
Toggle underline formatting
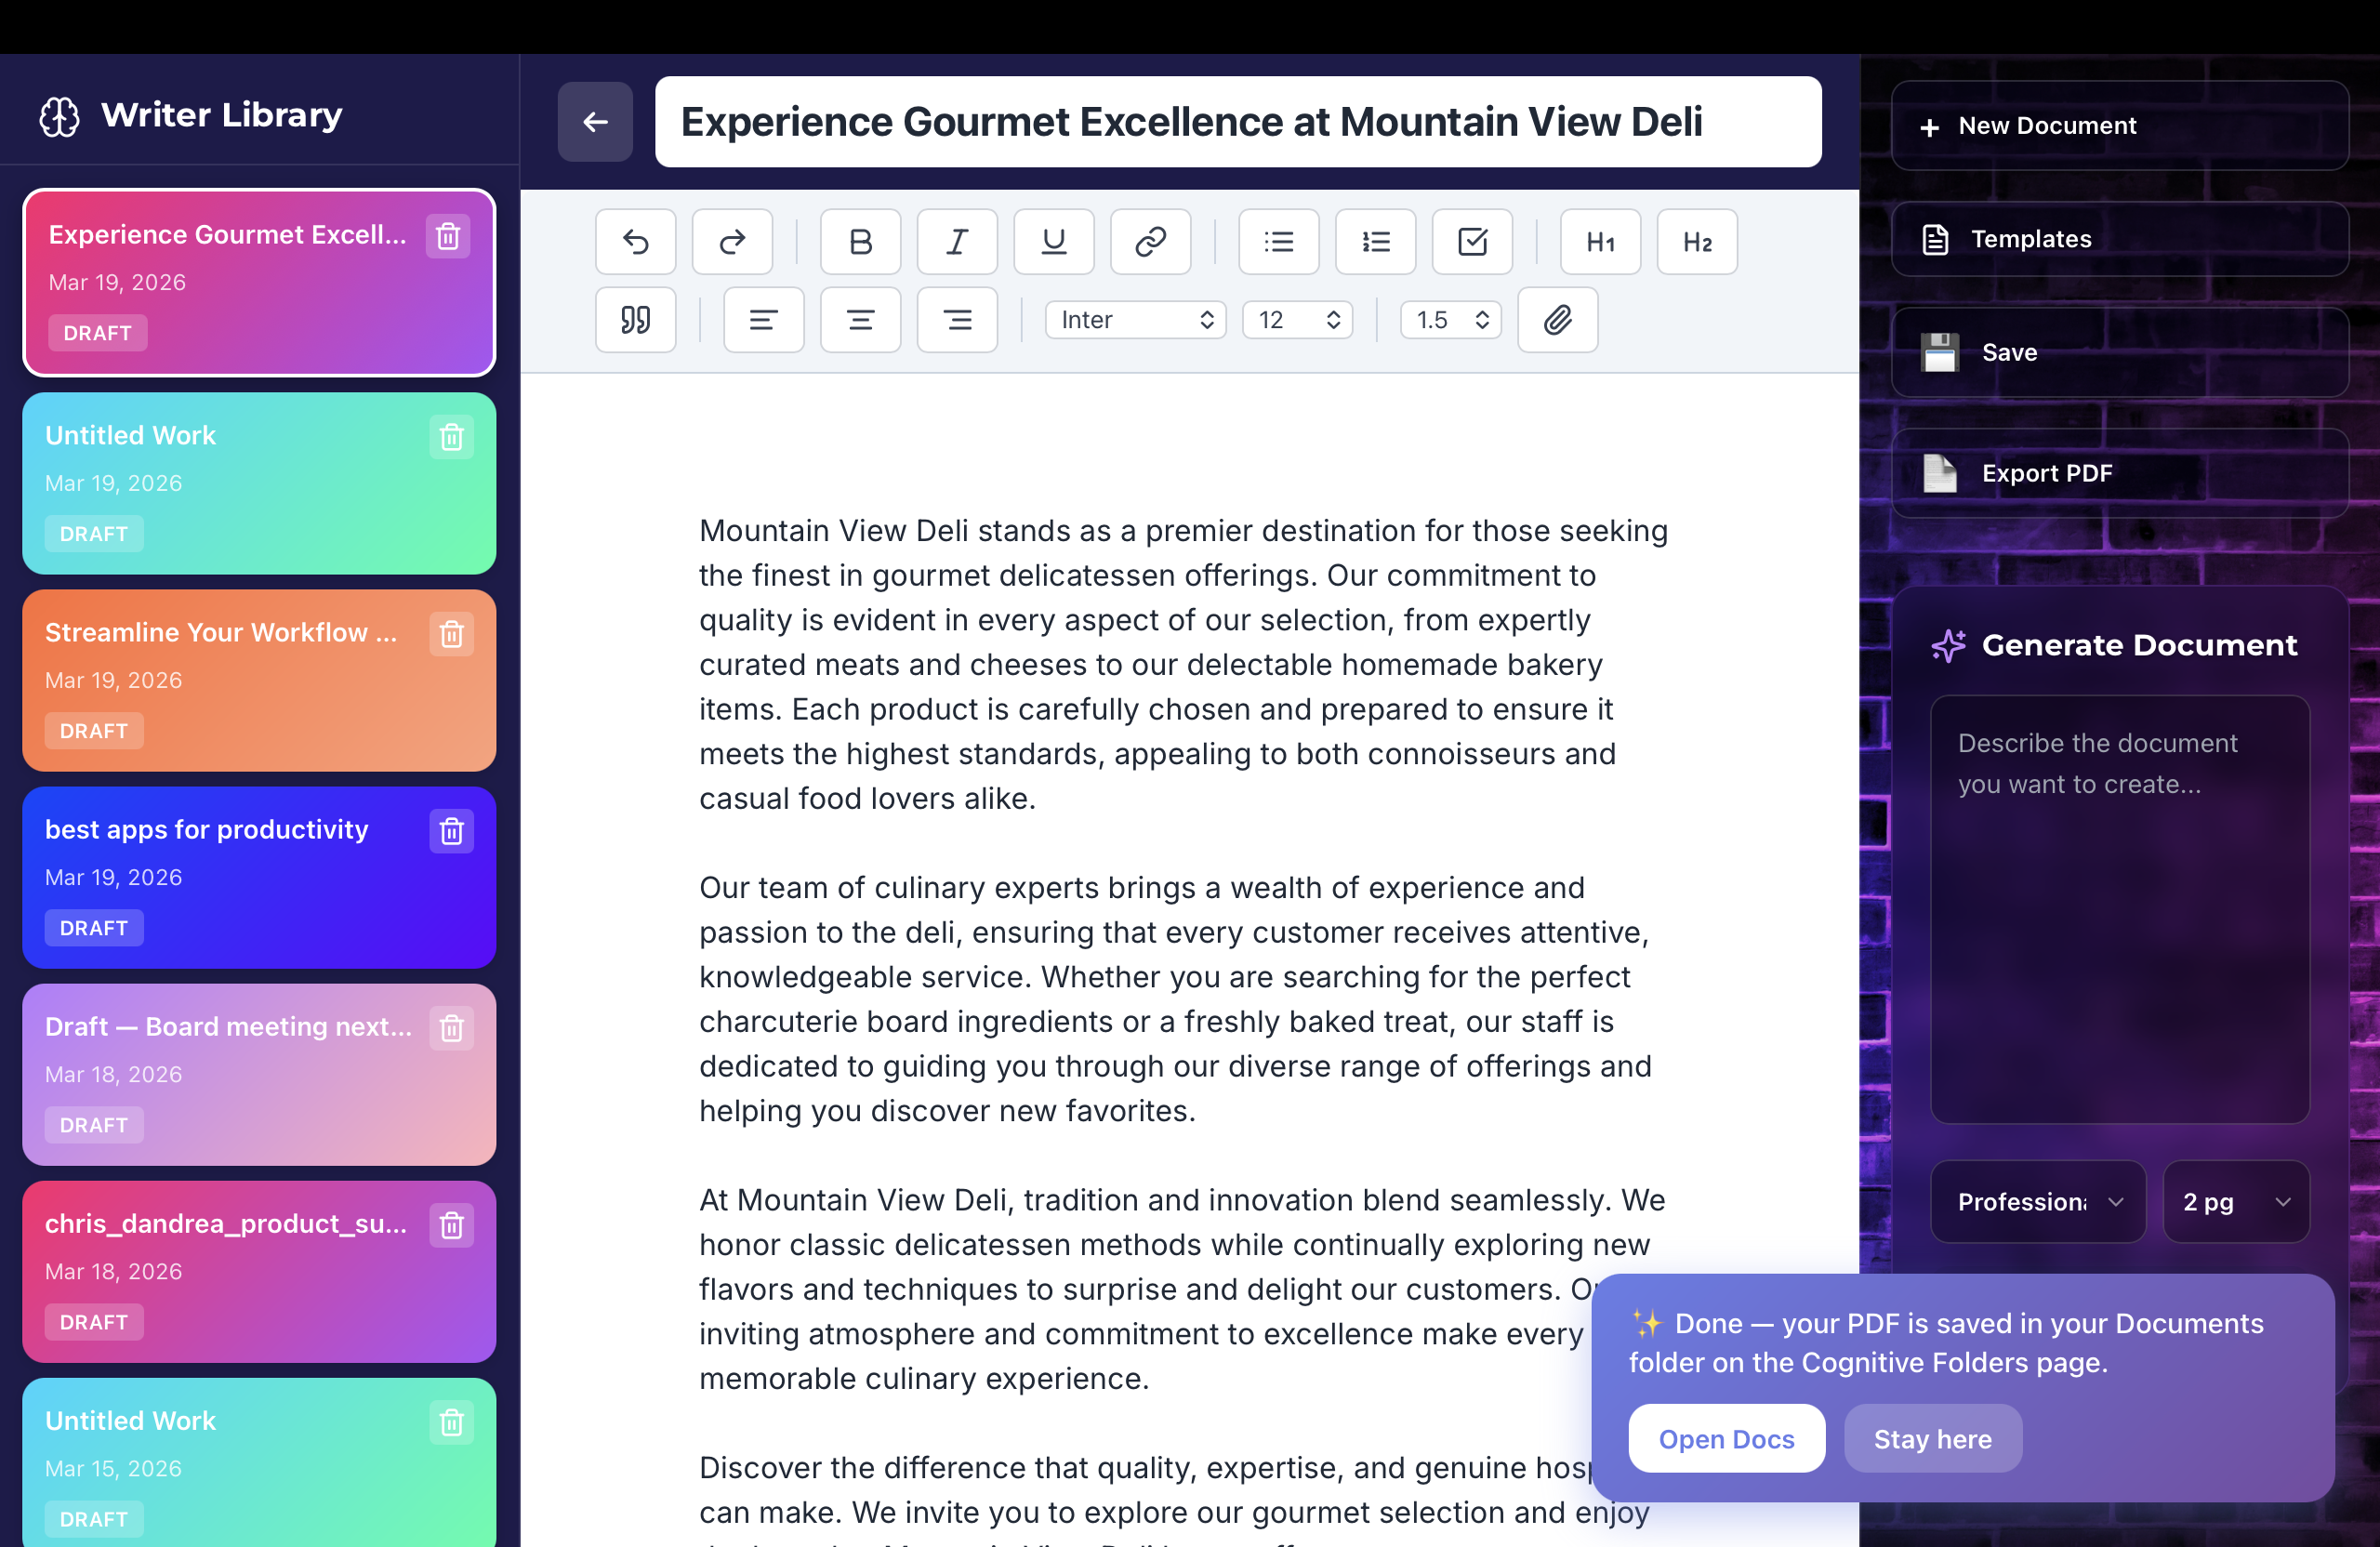1053,242
